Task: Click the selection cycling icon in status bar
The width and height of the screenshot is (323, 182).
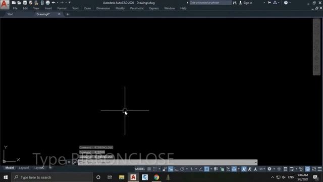Action: pyautogui.click(x=222, y=169)
